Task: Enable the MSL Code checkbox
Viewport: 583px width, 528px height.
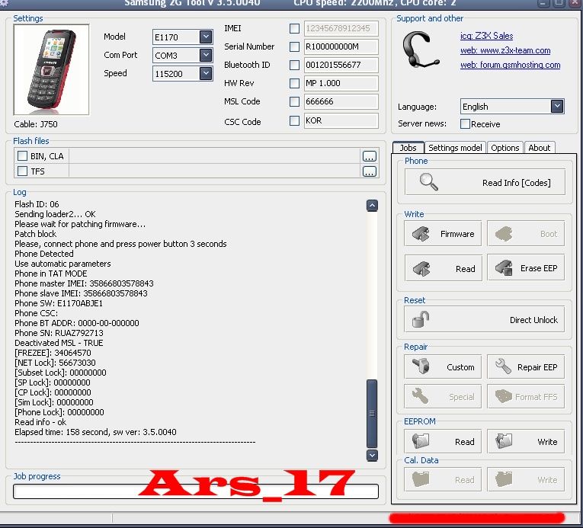Action: [x=294, y=101]
